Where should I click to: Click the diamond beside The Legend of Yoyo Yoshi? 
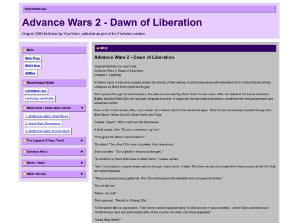(25, 141)
